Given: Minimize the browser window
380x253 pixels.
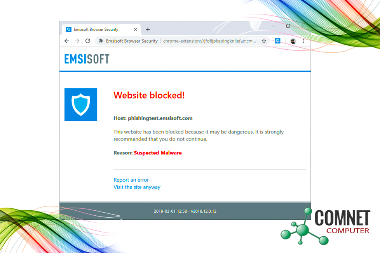Looking at the screenshot, I should (x=273, y=26).
